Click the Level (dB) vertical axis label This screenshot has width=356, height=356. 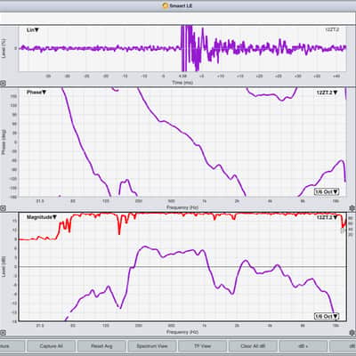click(x=4, y=267)
